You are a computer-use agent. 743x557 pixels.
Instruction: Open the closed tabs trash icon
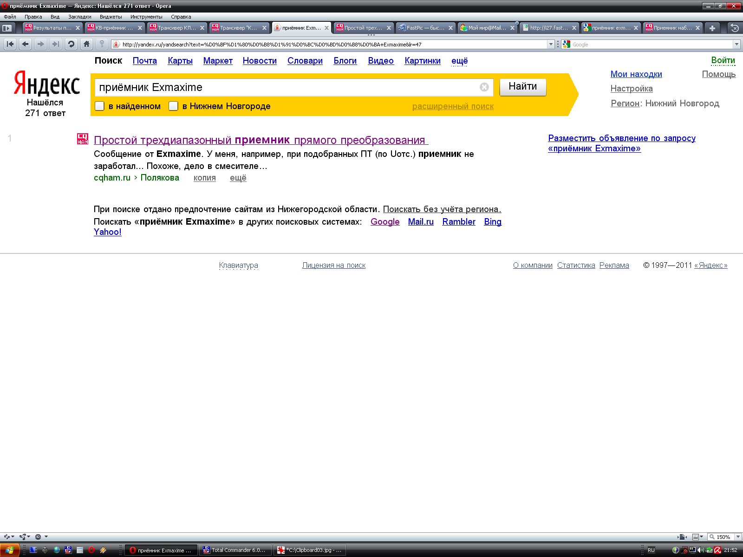click(x=735, y=28)
